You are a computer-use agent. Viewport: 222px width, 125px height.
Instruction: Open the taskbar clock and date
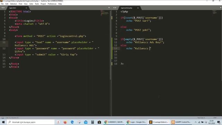coord(211,122)
